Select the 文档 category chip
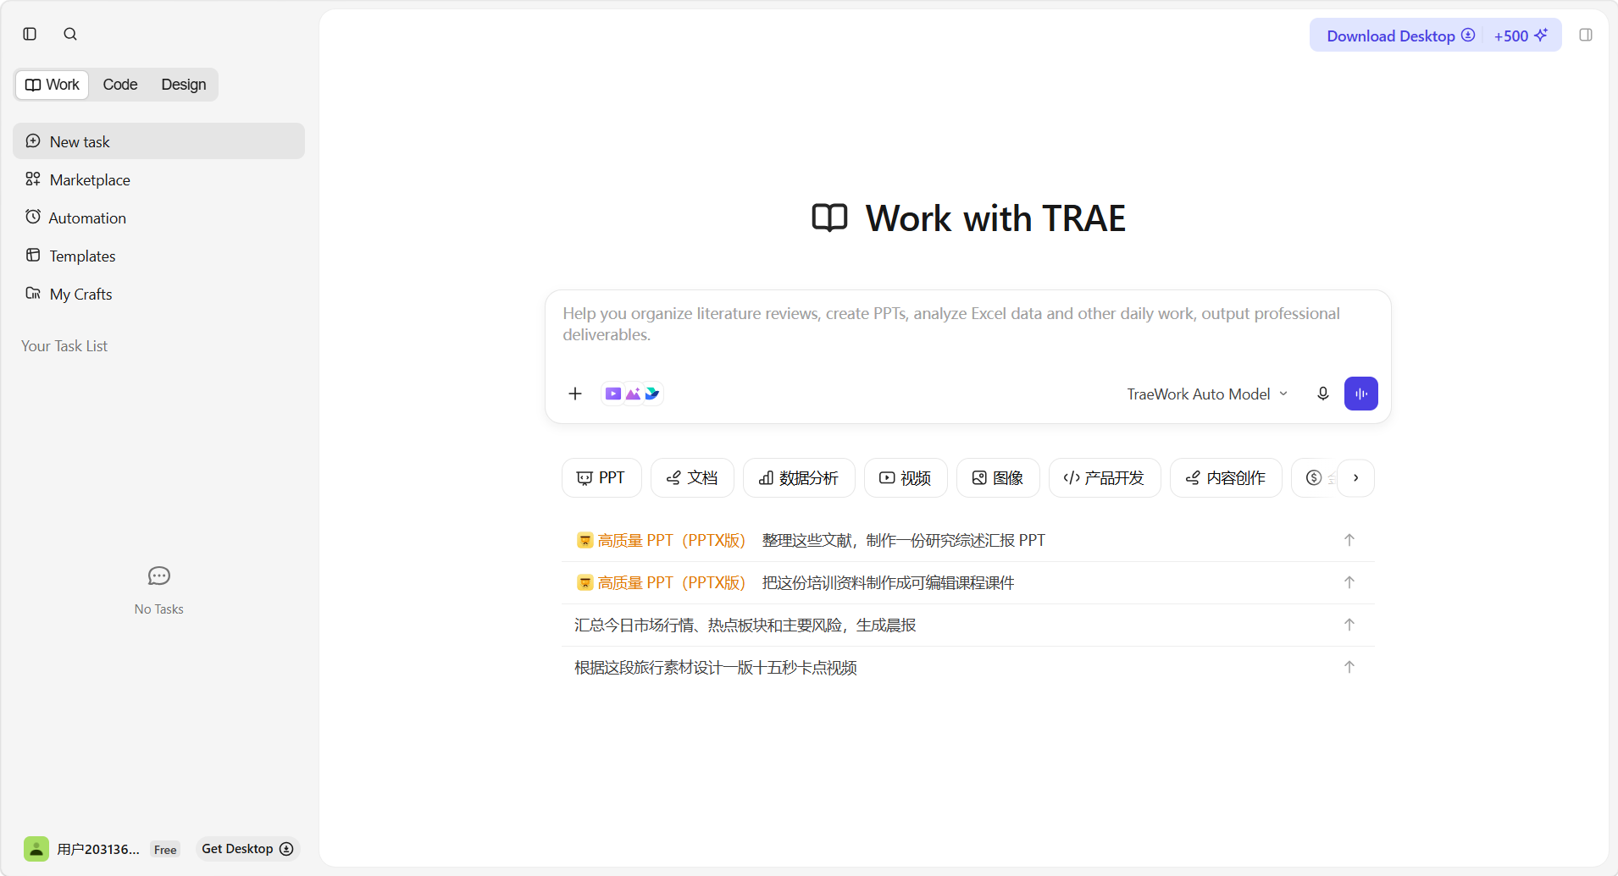 (x=692, y=478)
